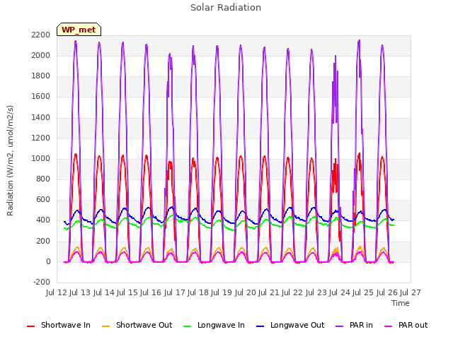
Task: Click the 600 y-axis tick label
Action: (43, 200)
